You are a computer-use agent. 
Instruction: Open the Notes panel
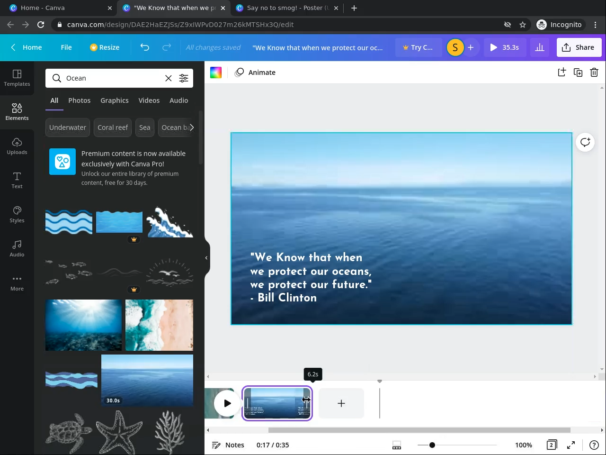pos(228,445)
